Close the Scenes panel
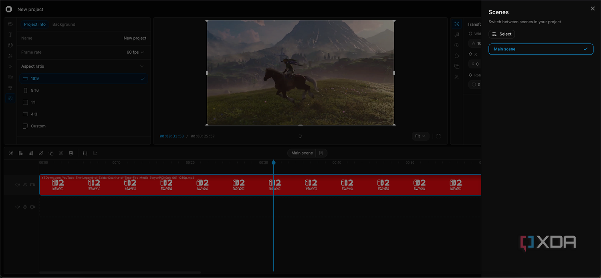 [593, 9]
